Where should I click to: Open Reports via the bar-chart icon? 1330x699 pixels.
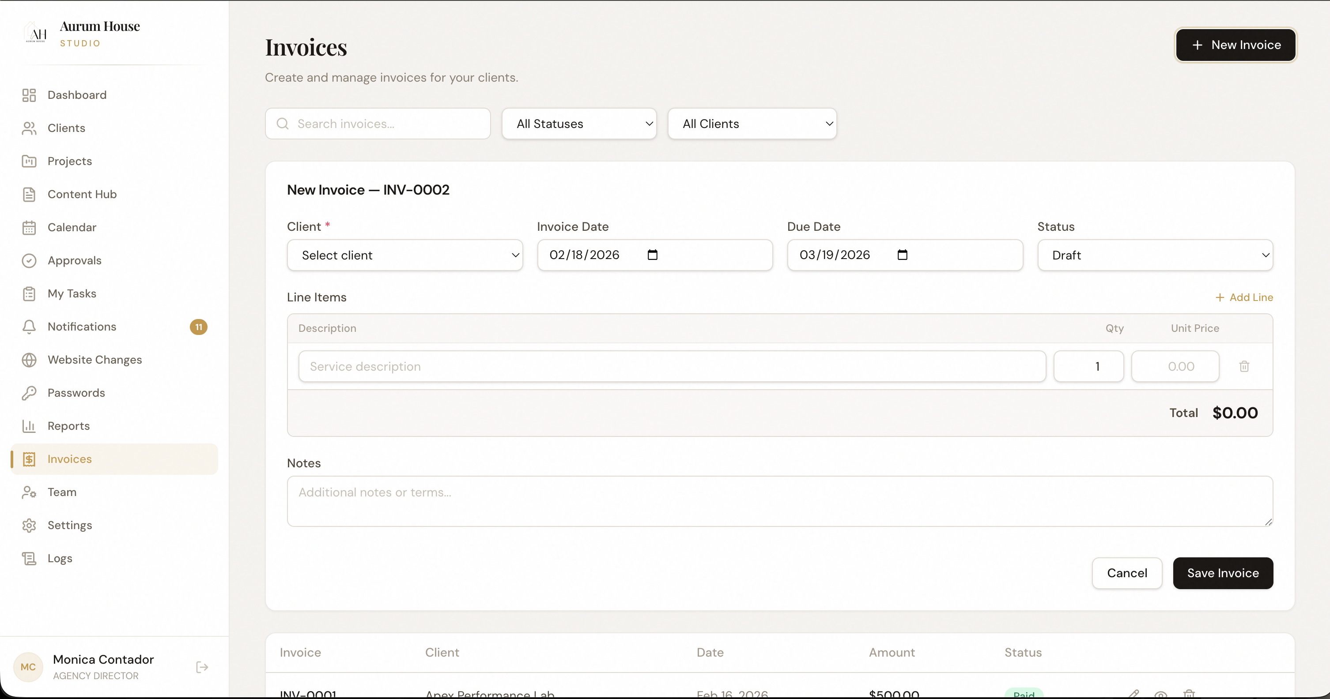click(x=30, y=425)
